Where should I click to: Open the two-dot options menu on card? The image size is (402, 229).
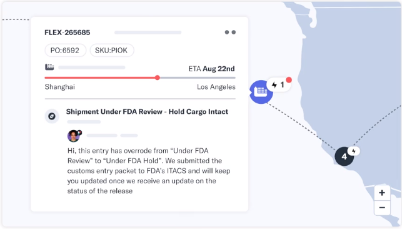pyautogui.click(x=230, y=33)
